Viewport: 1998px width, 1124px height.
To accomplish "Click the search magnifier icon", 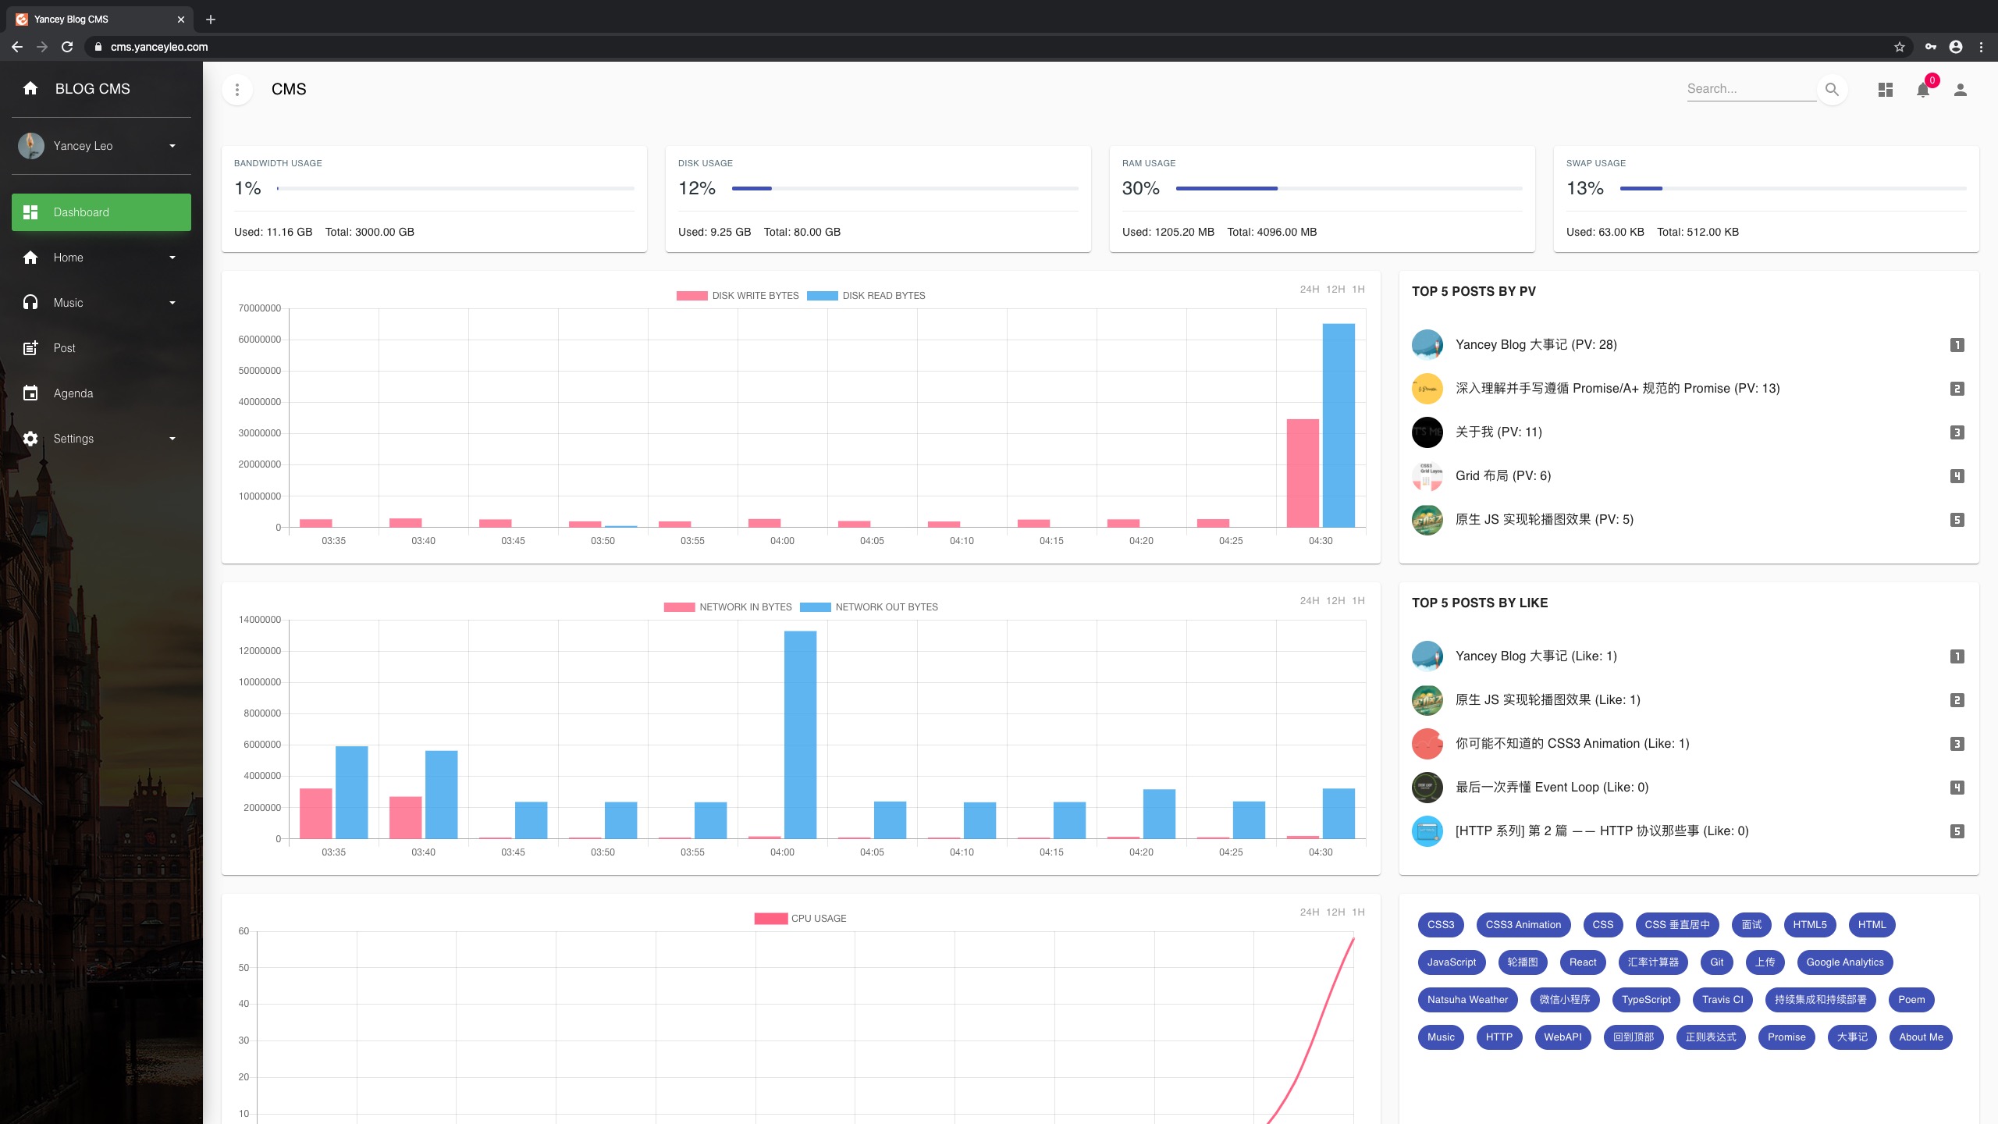I will (1832, 89).
